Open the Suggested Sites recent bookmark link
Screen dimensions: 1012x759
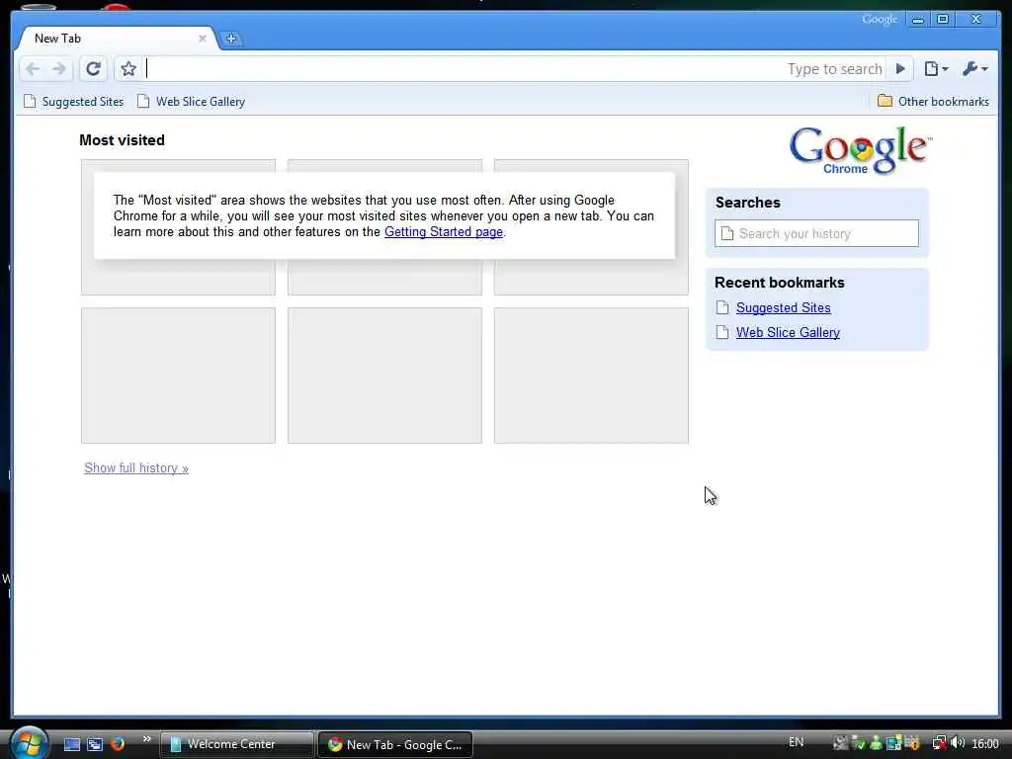(x=783, y=308)
